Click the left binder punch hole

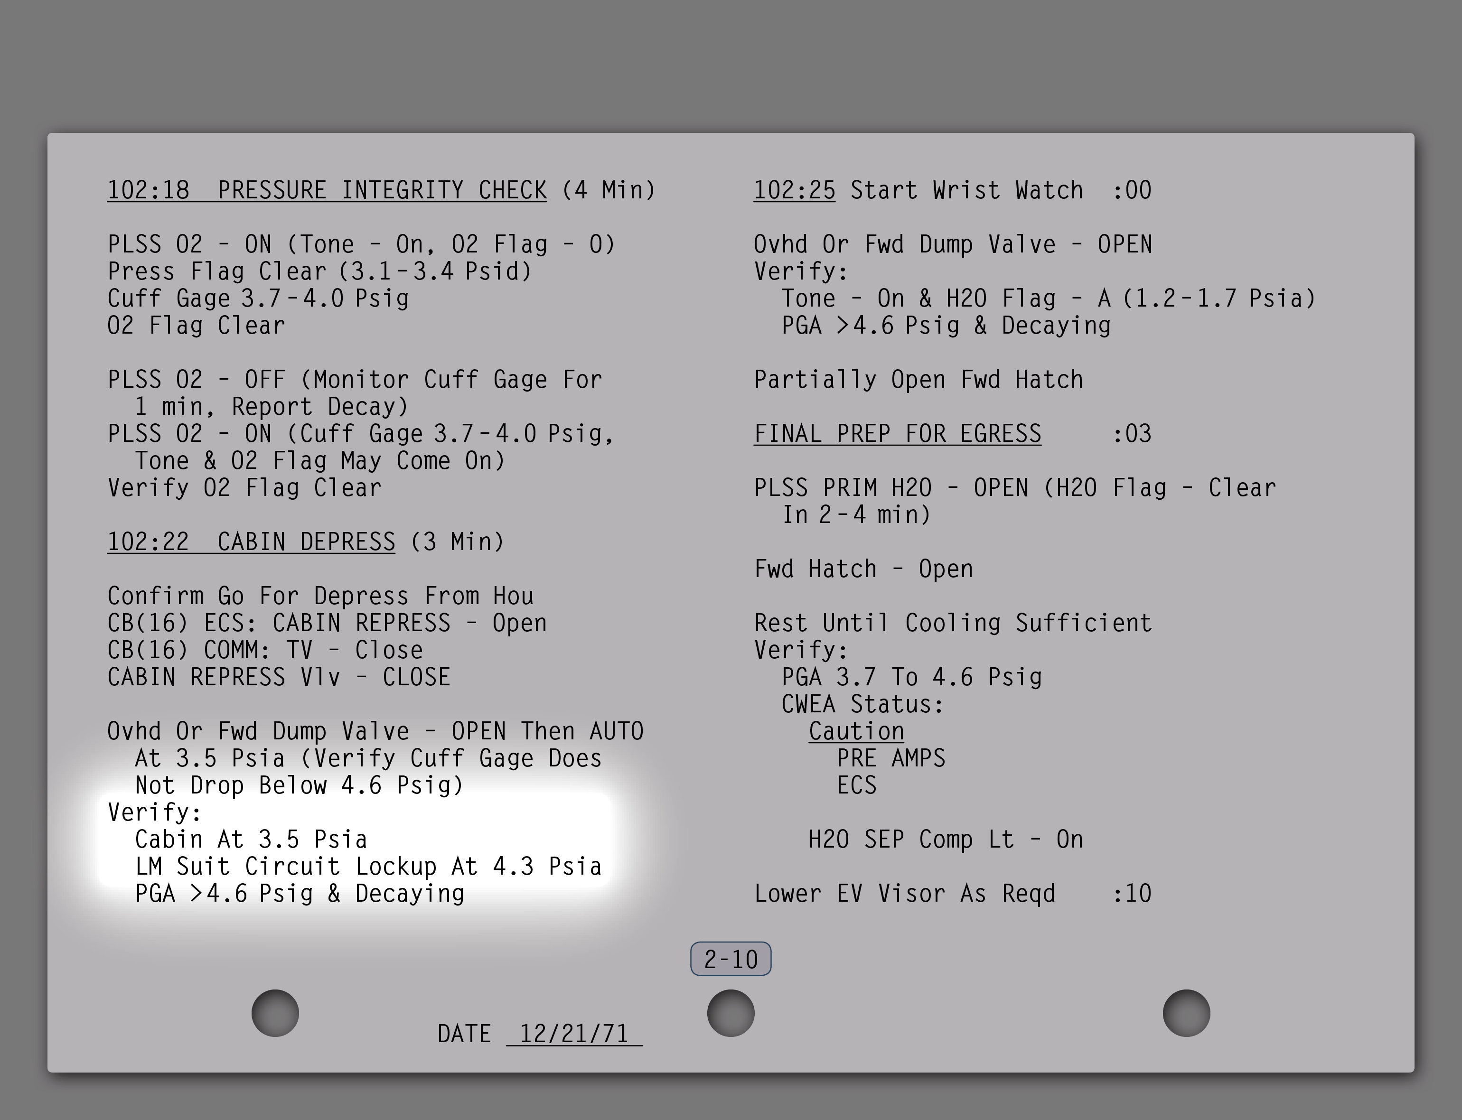[275, 1013]
